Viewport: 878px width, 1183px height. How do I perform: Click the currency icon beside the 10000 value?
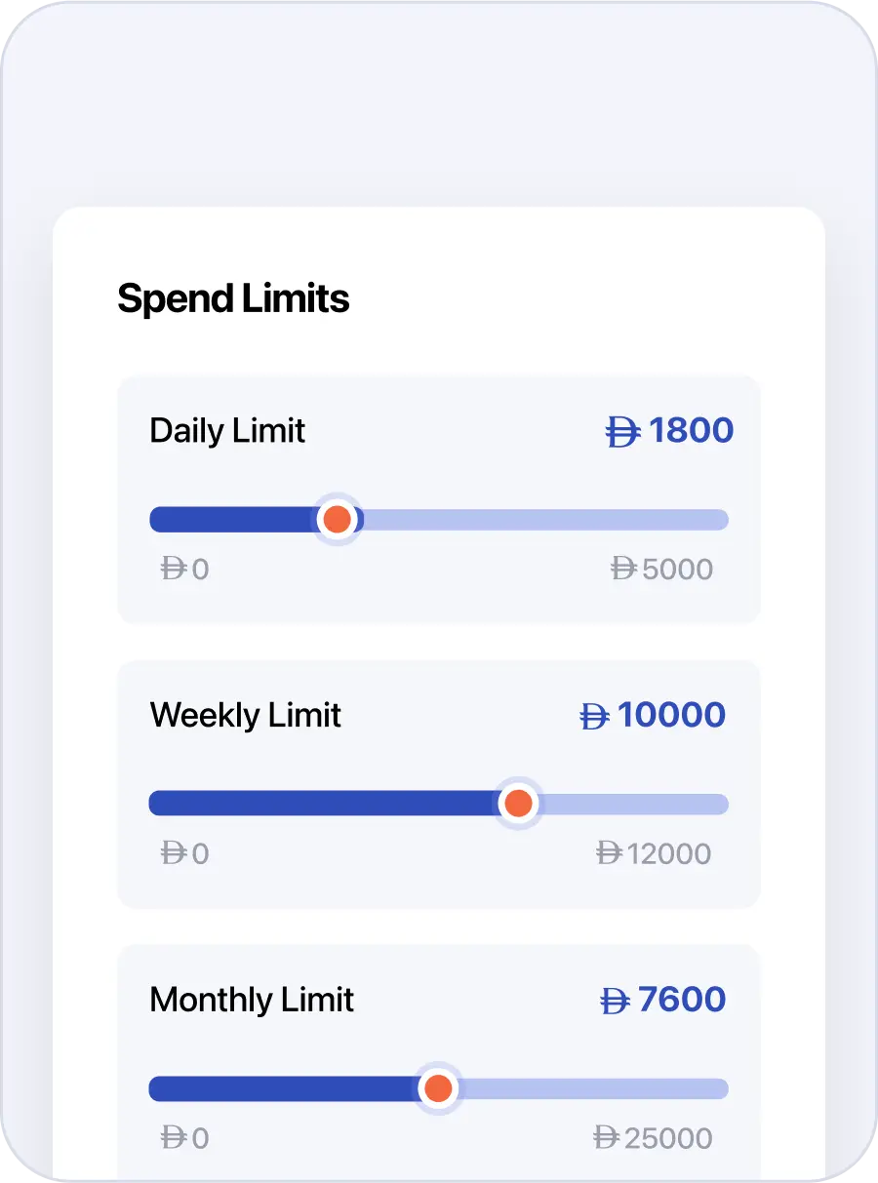(x=594, y=717)
